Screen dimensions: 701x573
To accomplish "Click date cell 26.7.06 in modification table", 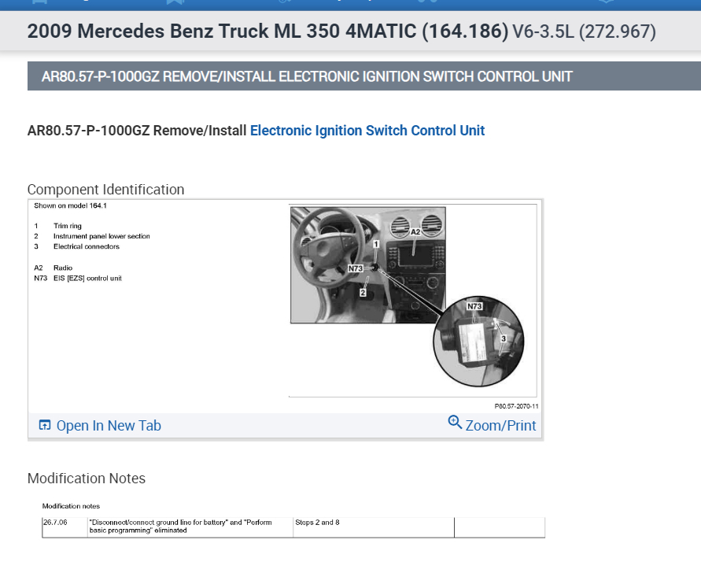I will [x=65, y=527].
